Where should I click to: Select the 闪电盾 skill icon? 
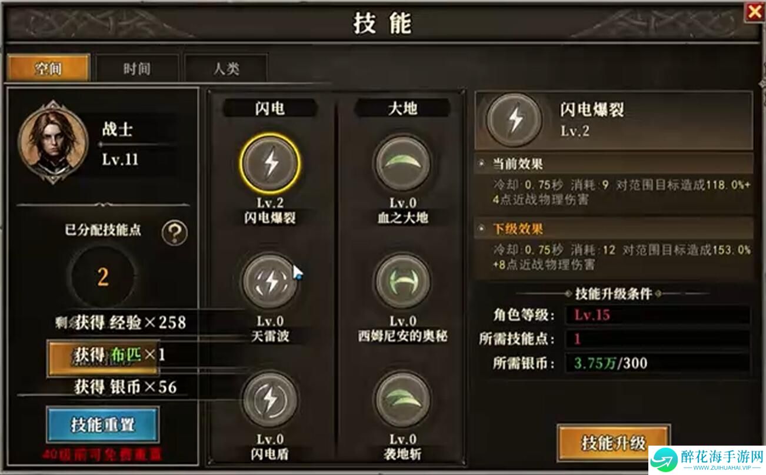[270, 400]
